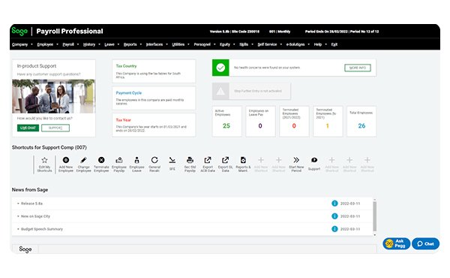Select the Terminate Employee shortcut icon
Viewport: 450px width, 278px height.
(x=101, y=160)
